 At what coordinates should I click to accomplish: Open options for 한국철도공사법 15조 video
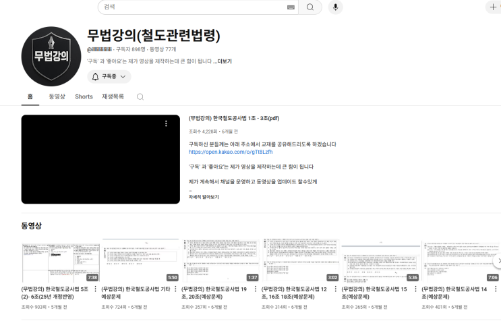415,289
